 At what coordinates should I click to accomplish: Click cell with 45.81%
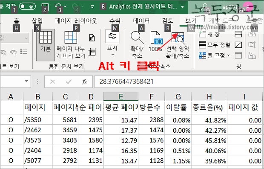[x=209, y=140]
